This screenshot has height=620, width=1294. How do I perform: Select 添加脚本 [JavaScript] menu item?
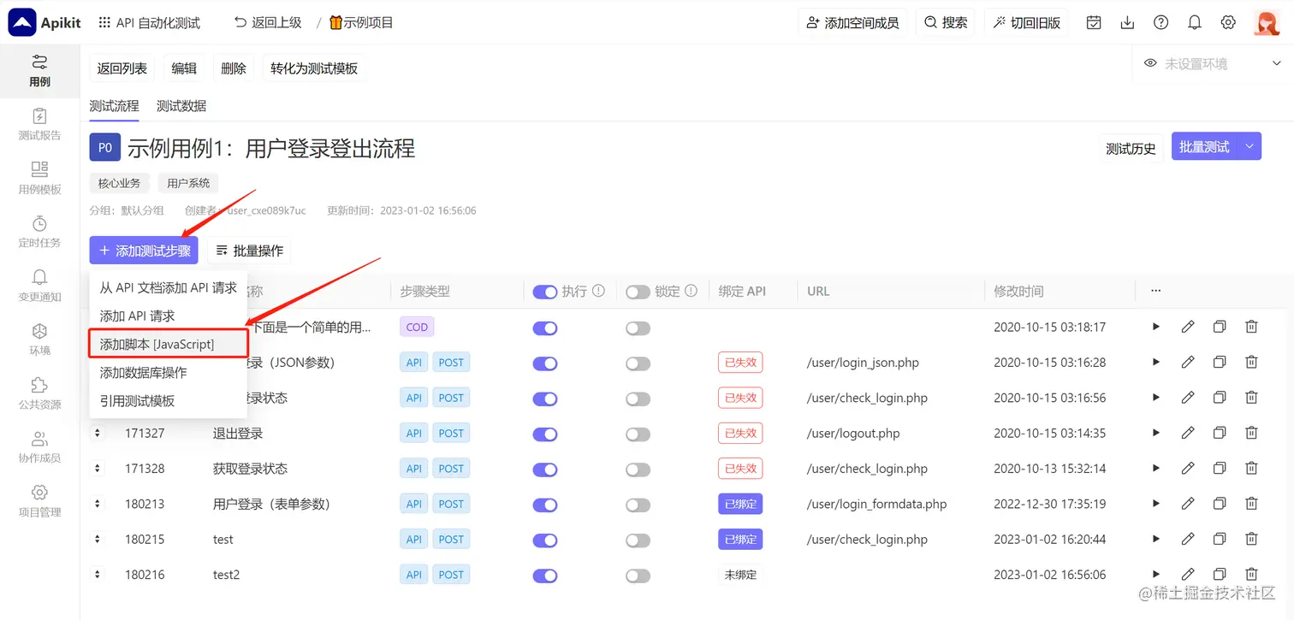pyautogui.click(x=169, y=344)
